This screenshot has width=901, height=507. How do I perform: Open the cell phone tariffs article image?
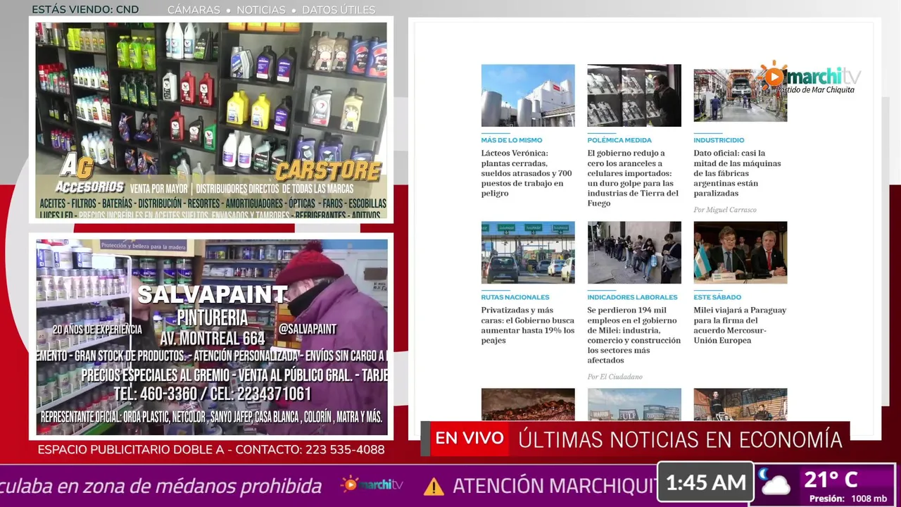[x=634, y=96]
